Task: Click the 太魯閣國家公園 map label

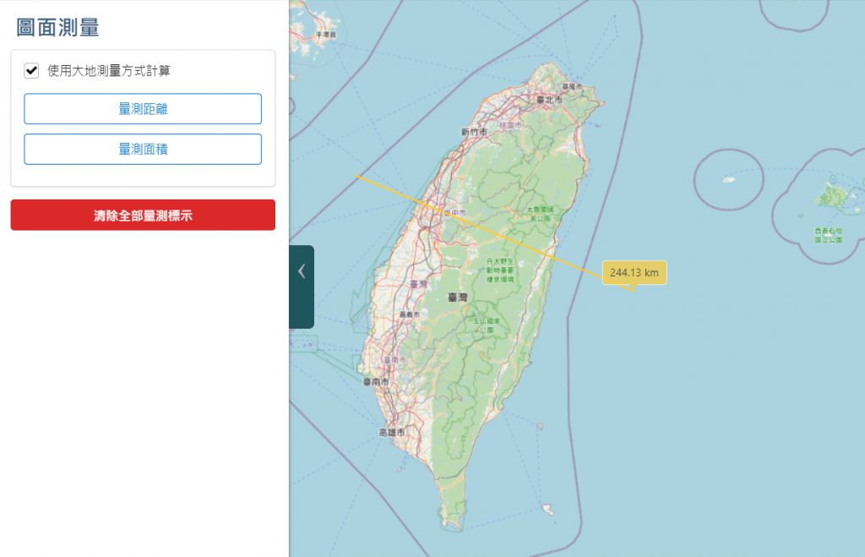Action: point(540,214)
